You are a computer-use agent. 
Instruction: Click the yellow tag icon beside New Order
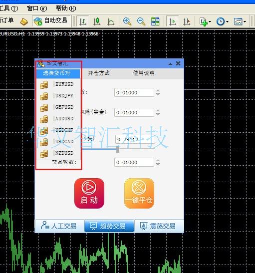click(24, 21)
